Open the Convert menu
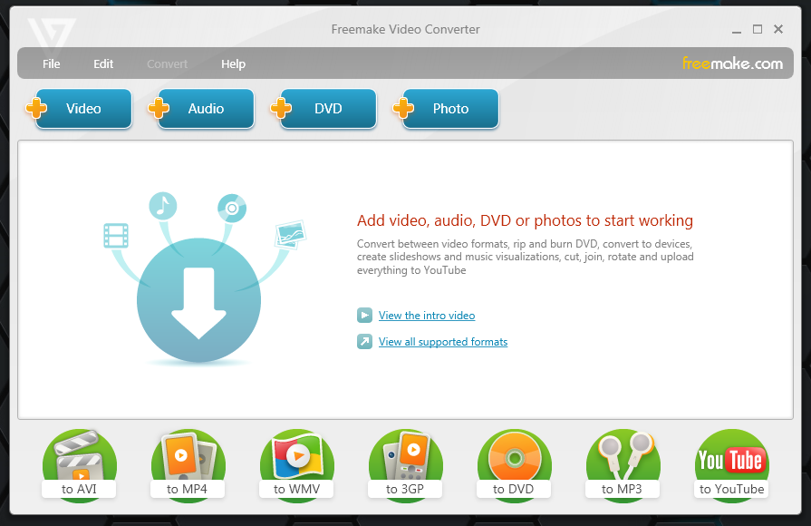Viewport: 811px width, 526px height. 167,63
